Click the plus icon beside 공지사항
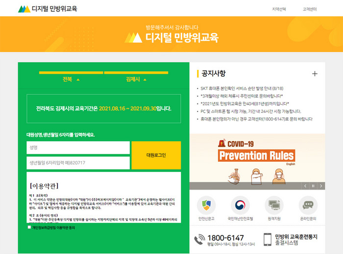 pos(315,74)
